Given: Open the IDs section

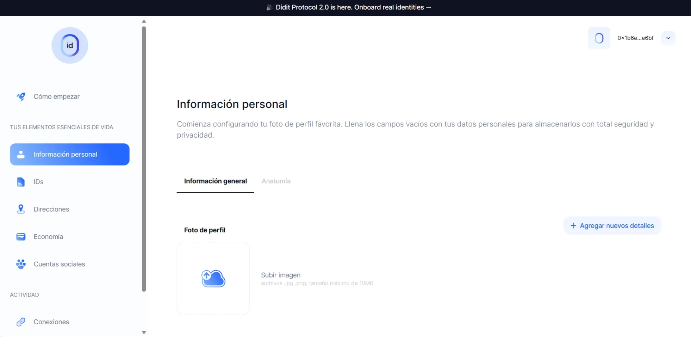Looking at the screenshot, I should click(x=38, y=182).
